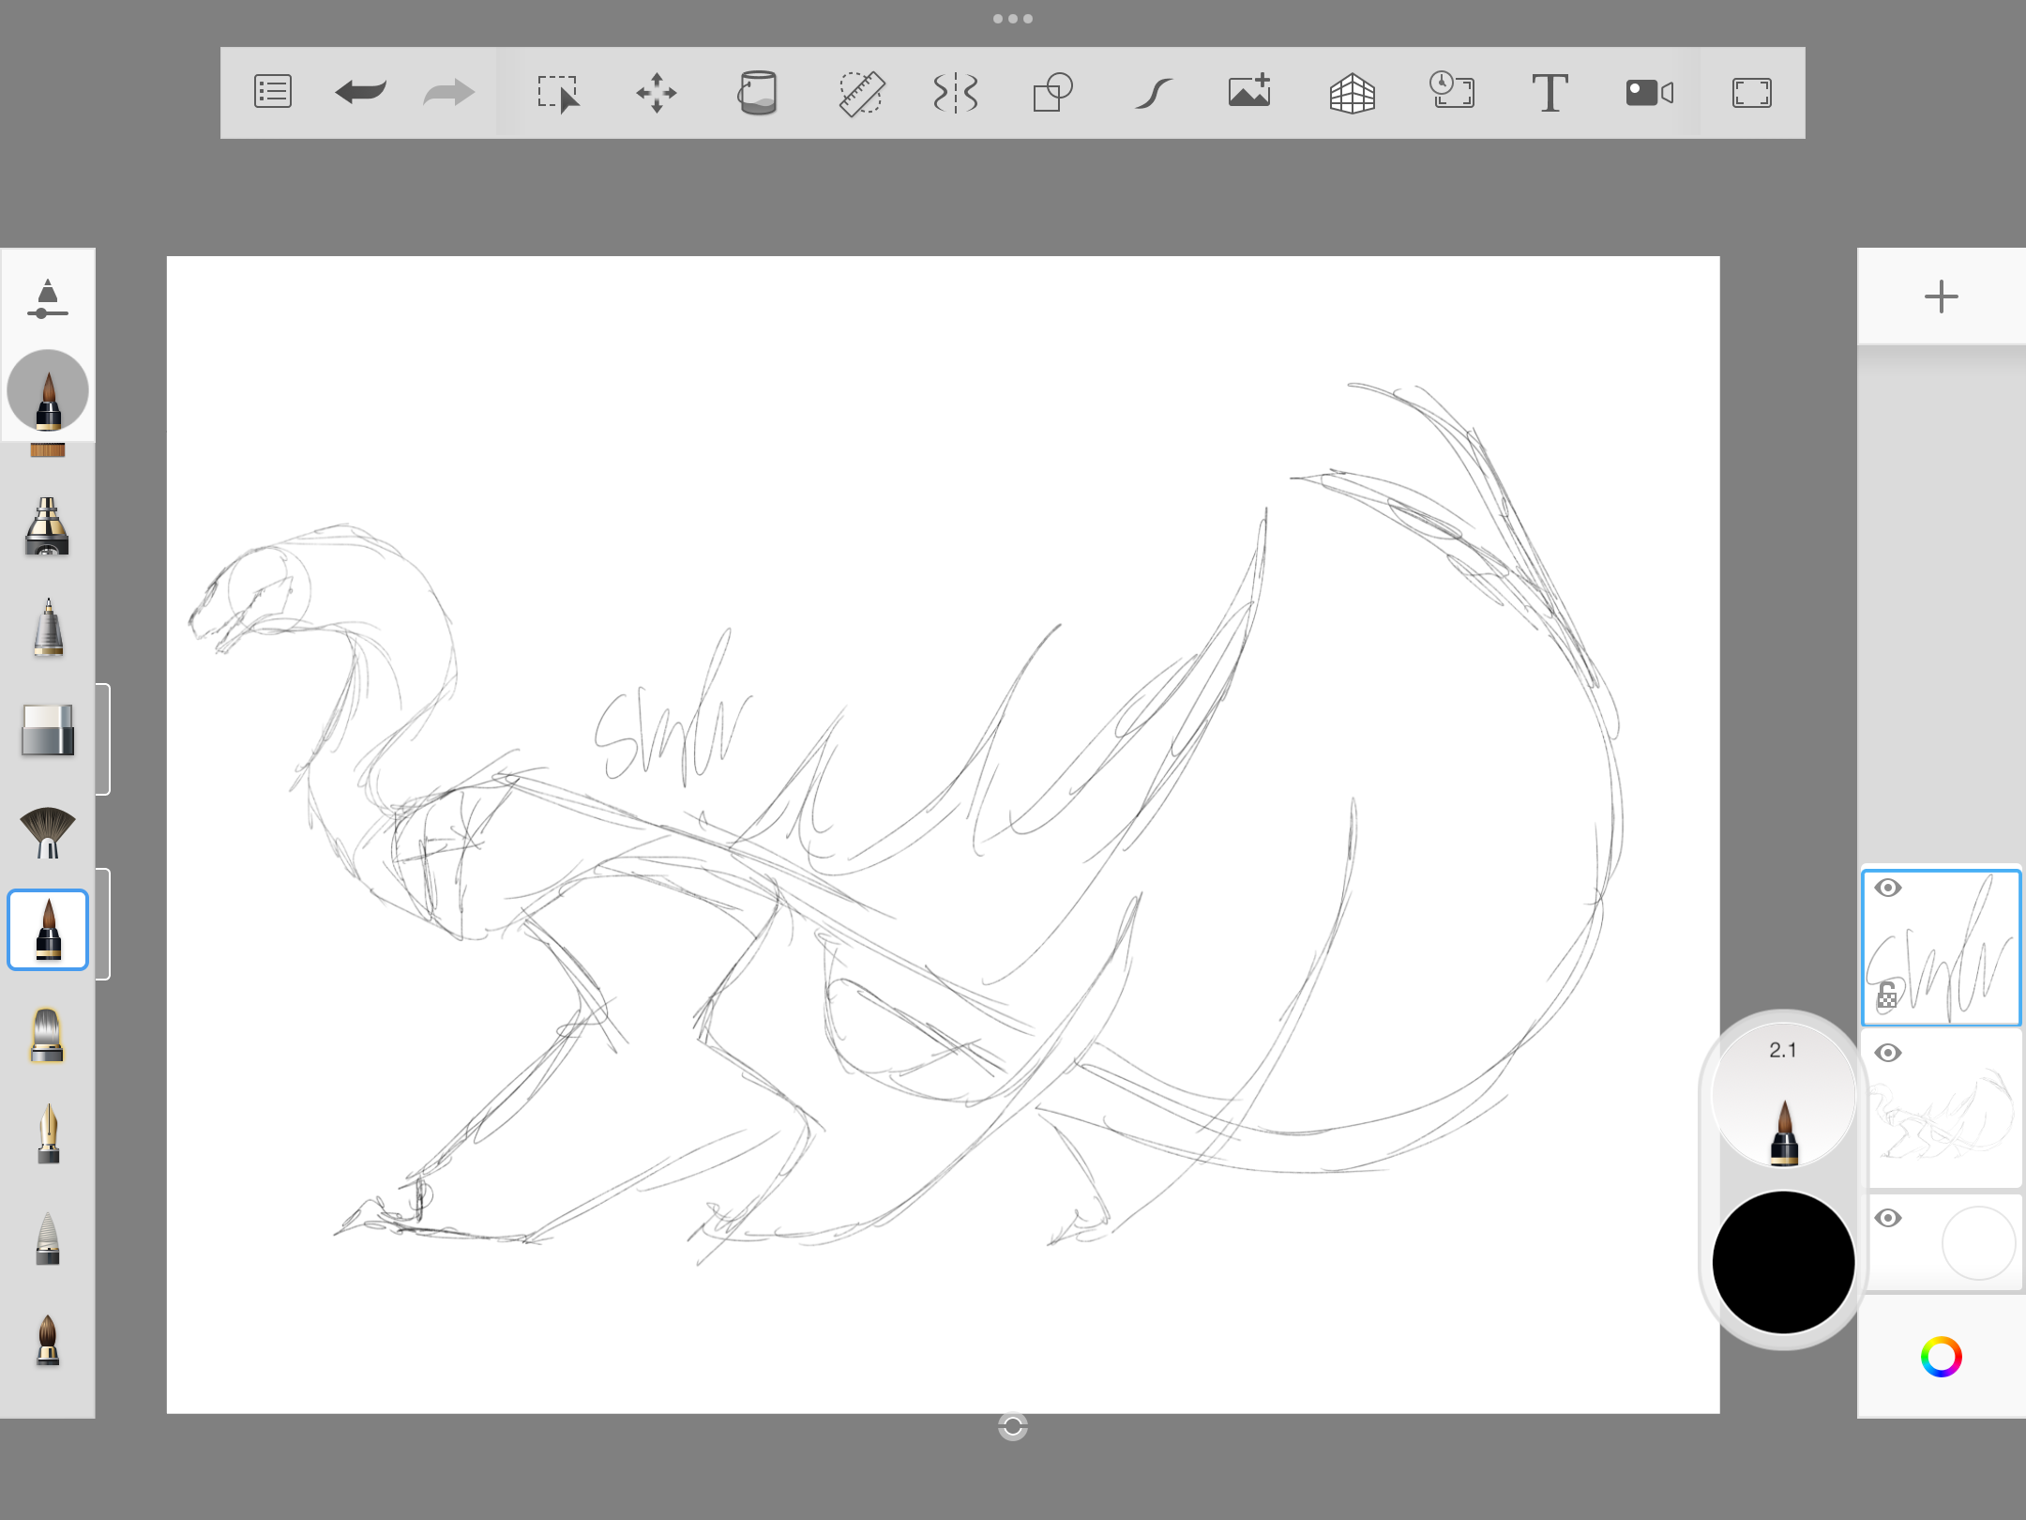
Task: Open the Draw Styles shapes tool
Action: 1052,93
